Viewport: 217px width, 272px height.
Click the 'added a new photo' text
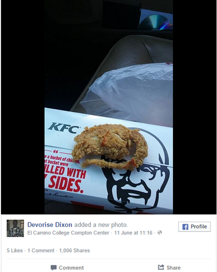tap(101, 225)
